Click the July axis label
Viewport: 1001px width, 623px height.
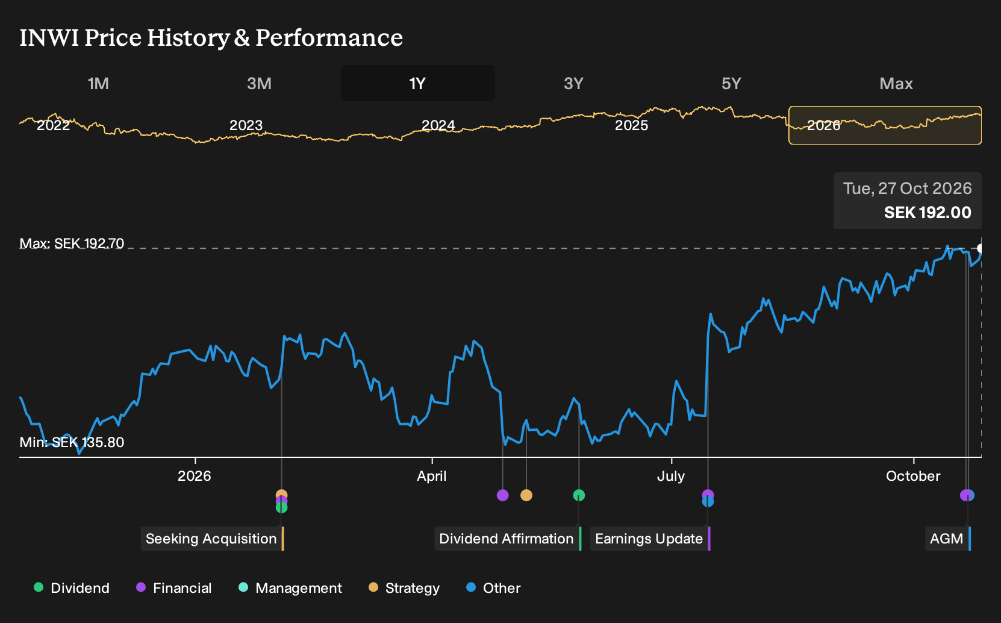(x=670, y=476)
